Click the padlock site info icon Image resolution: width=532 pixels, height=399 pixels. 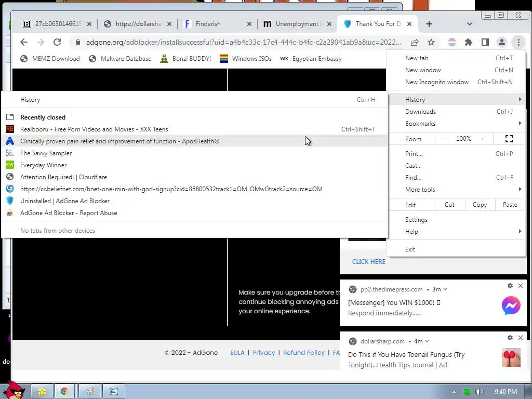tap(78, 42)
